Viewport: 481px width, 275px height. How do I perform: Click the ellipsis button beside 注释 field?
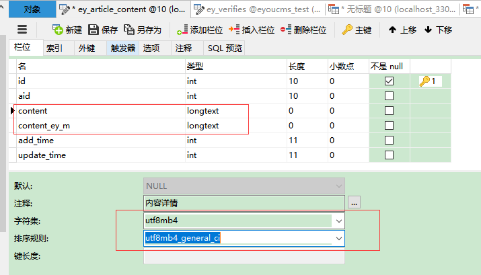point(354,202)
